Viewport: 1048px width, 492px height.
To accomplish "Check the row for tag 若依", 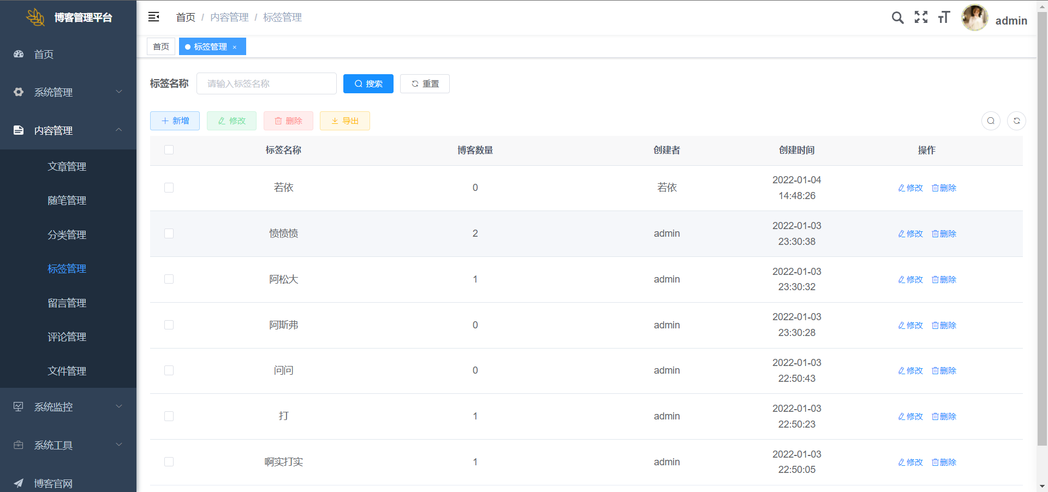I will (x=169, y=188).
